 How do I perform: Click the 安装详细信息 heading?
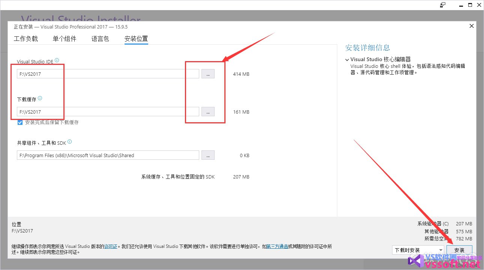[368, 48]
